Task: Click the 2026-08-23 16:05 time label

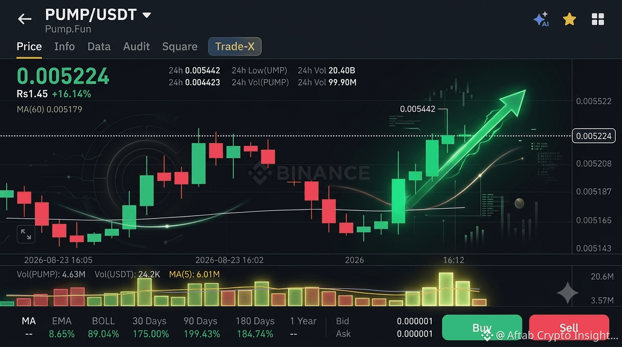Action: (58, 260)
